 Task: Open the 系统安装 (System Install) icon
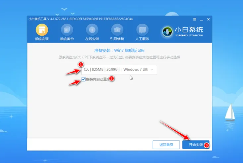coord(42,30)
